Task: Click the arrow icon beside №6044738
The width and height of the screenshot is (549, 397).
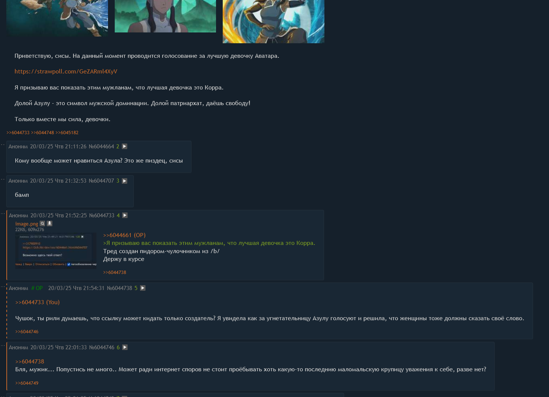Action: [x=143, y=288]
